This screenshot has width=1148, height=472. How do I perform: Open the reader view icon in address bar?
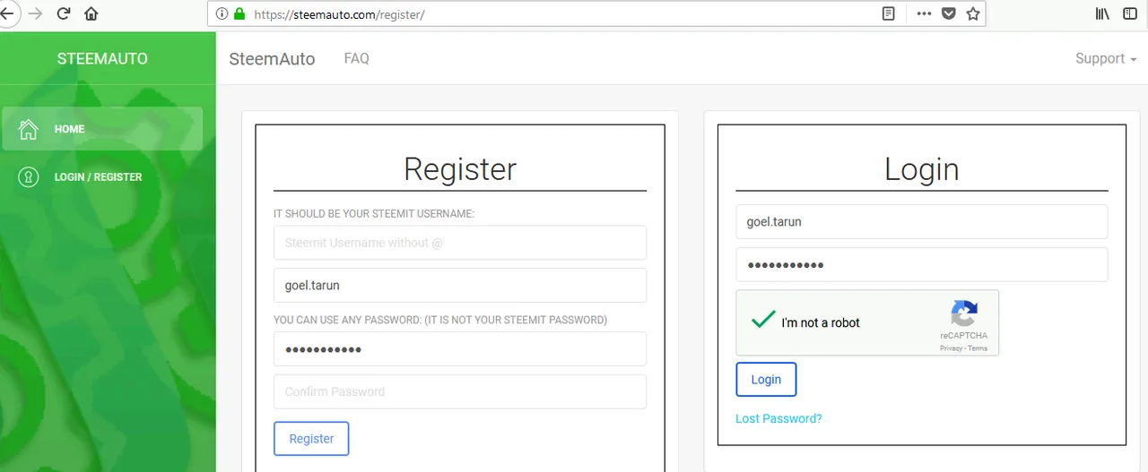coord(889,13)
